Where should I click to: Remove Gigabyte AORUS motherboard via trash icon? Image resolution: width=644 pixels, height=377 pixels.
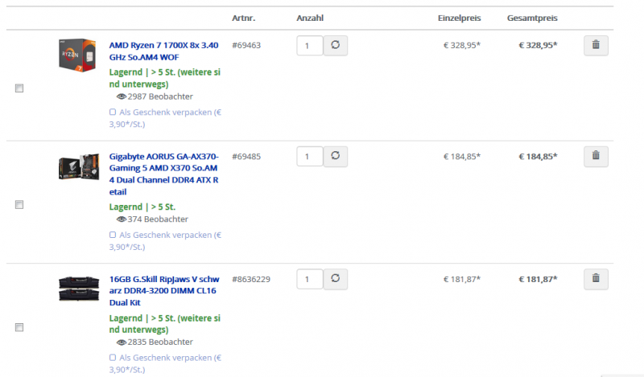(595, 157)
